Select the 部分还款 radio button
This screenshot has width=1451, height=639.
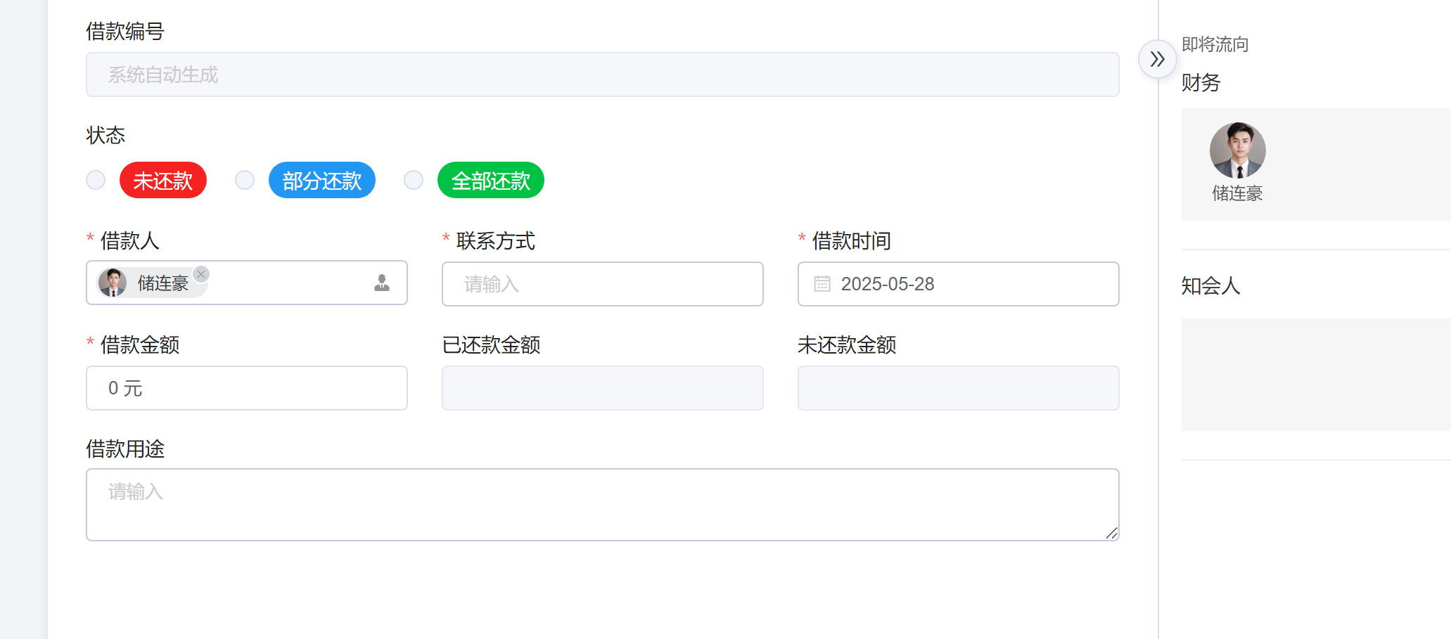click(245, 180)
